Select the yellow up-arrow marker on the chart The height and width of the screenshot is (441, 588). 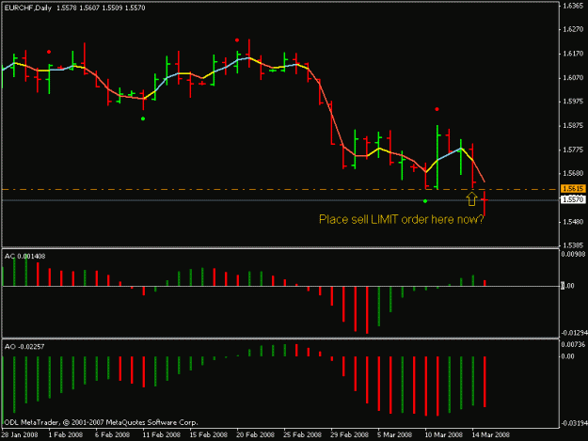[471, 199]
